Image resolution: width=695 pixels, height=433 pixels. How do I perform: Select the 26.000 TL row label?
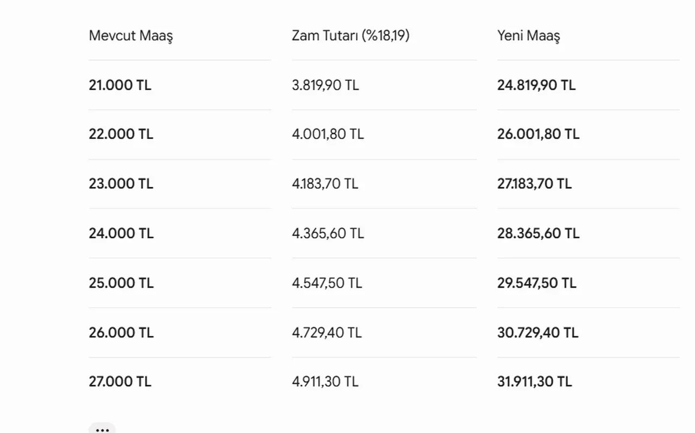[x=121, y=333]
